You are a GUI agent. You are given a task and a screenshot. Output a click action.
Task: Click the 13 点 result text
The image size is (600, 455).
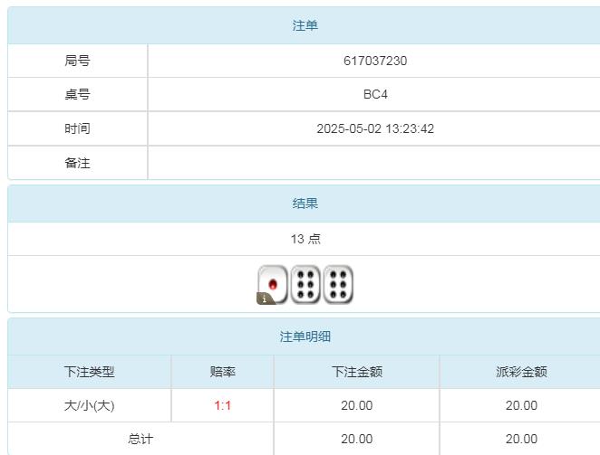pos(305,239)
